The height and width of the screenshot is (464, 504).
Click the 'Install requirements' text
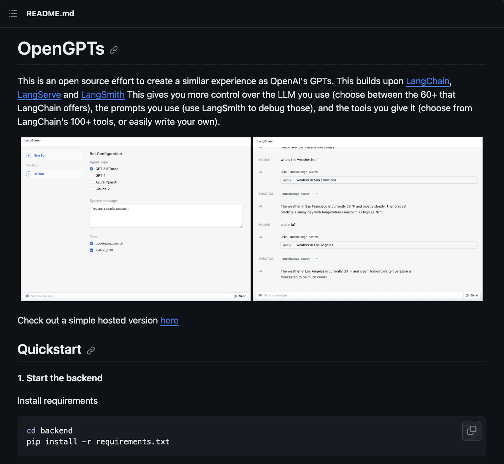click(x=58, y=401)
